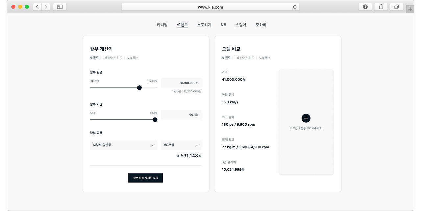Click the 할부 상품 자세히 보기 button
Viewport: 421px width, 211px height.
click(146, 178)
